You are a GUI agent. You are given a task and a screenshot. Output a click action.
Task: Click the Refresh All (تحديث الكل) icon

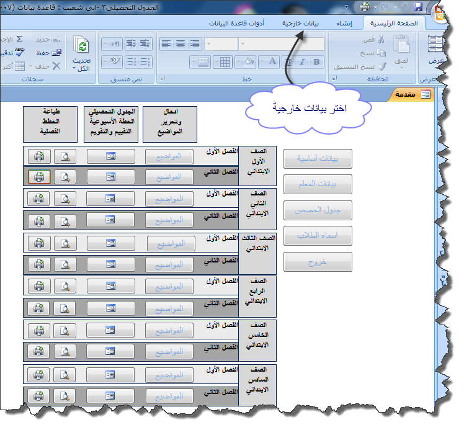pyautogui.click(x=81, y=46)
